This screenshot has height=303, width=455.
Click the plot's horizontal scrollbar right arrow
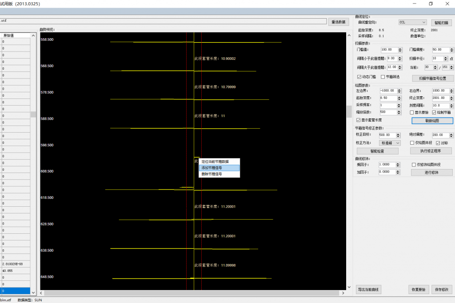click(x=343, y=293)
